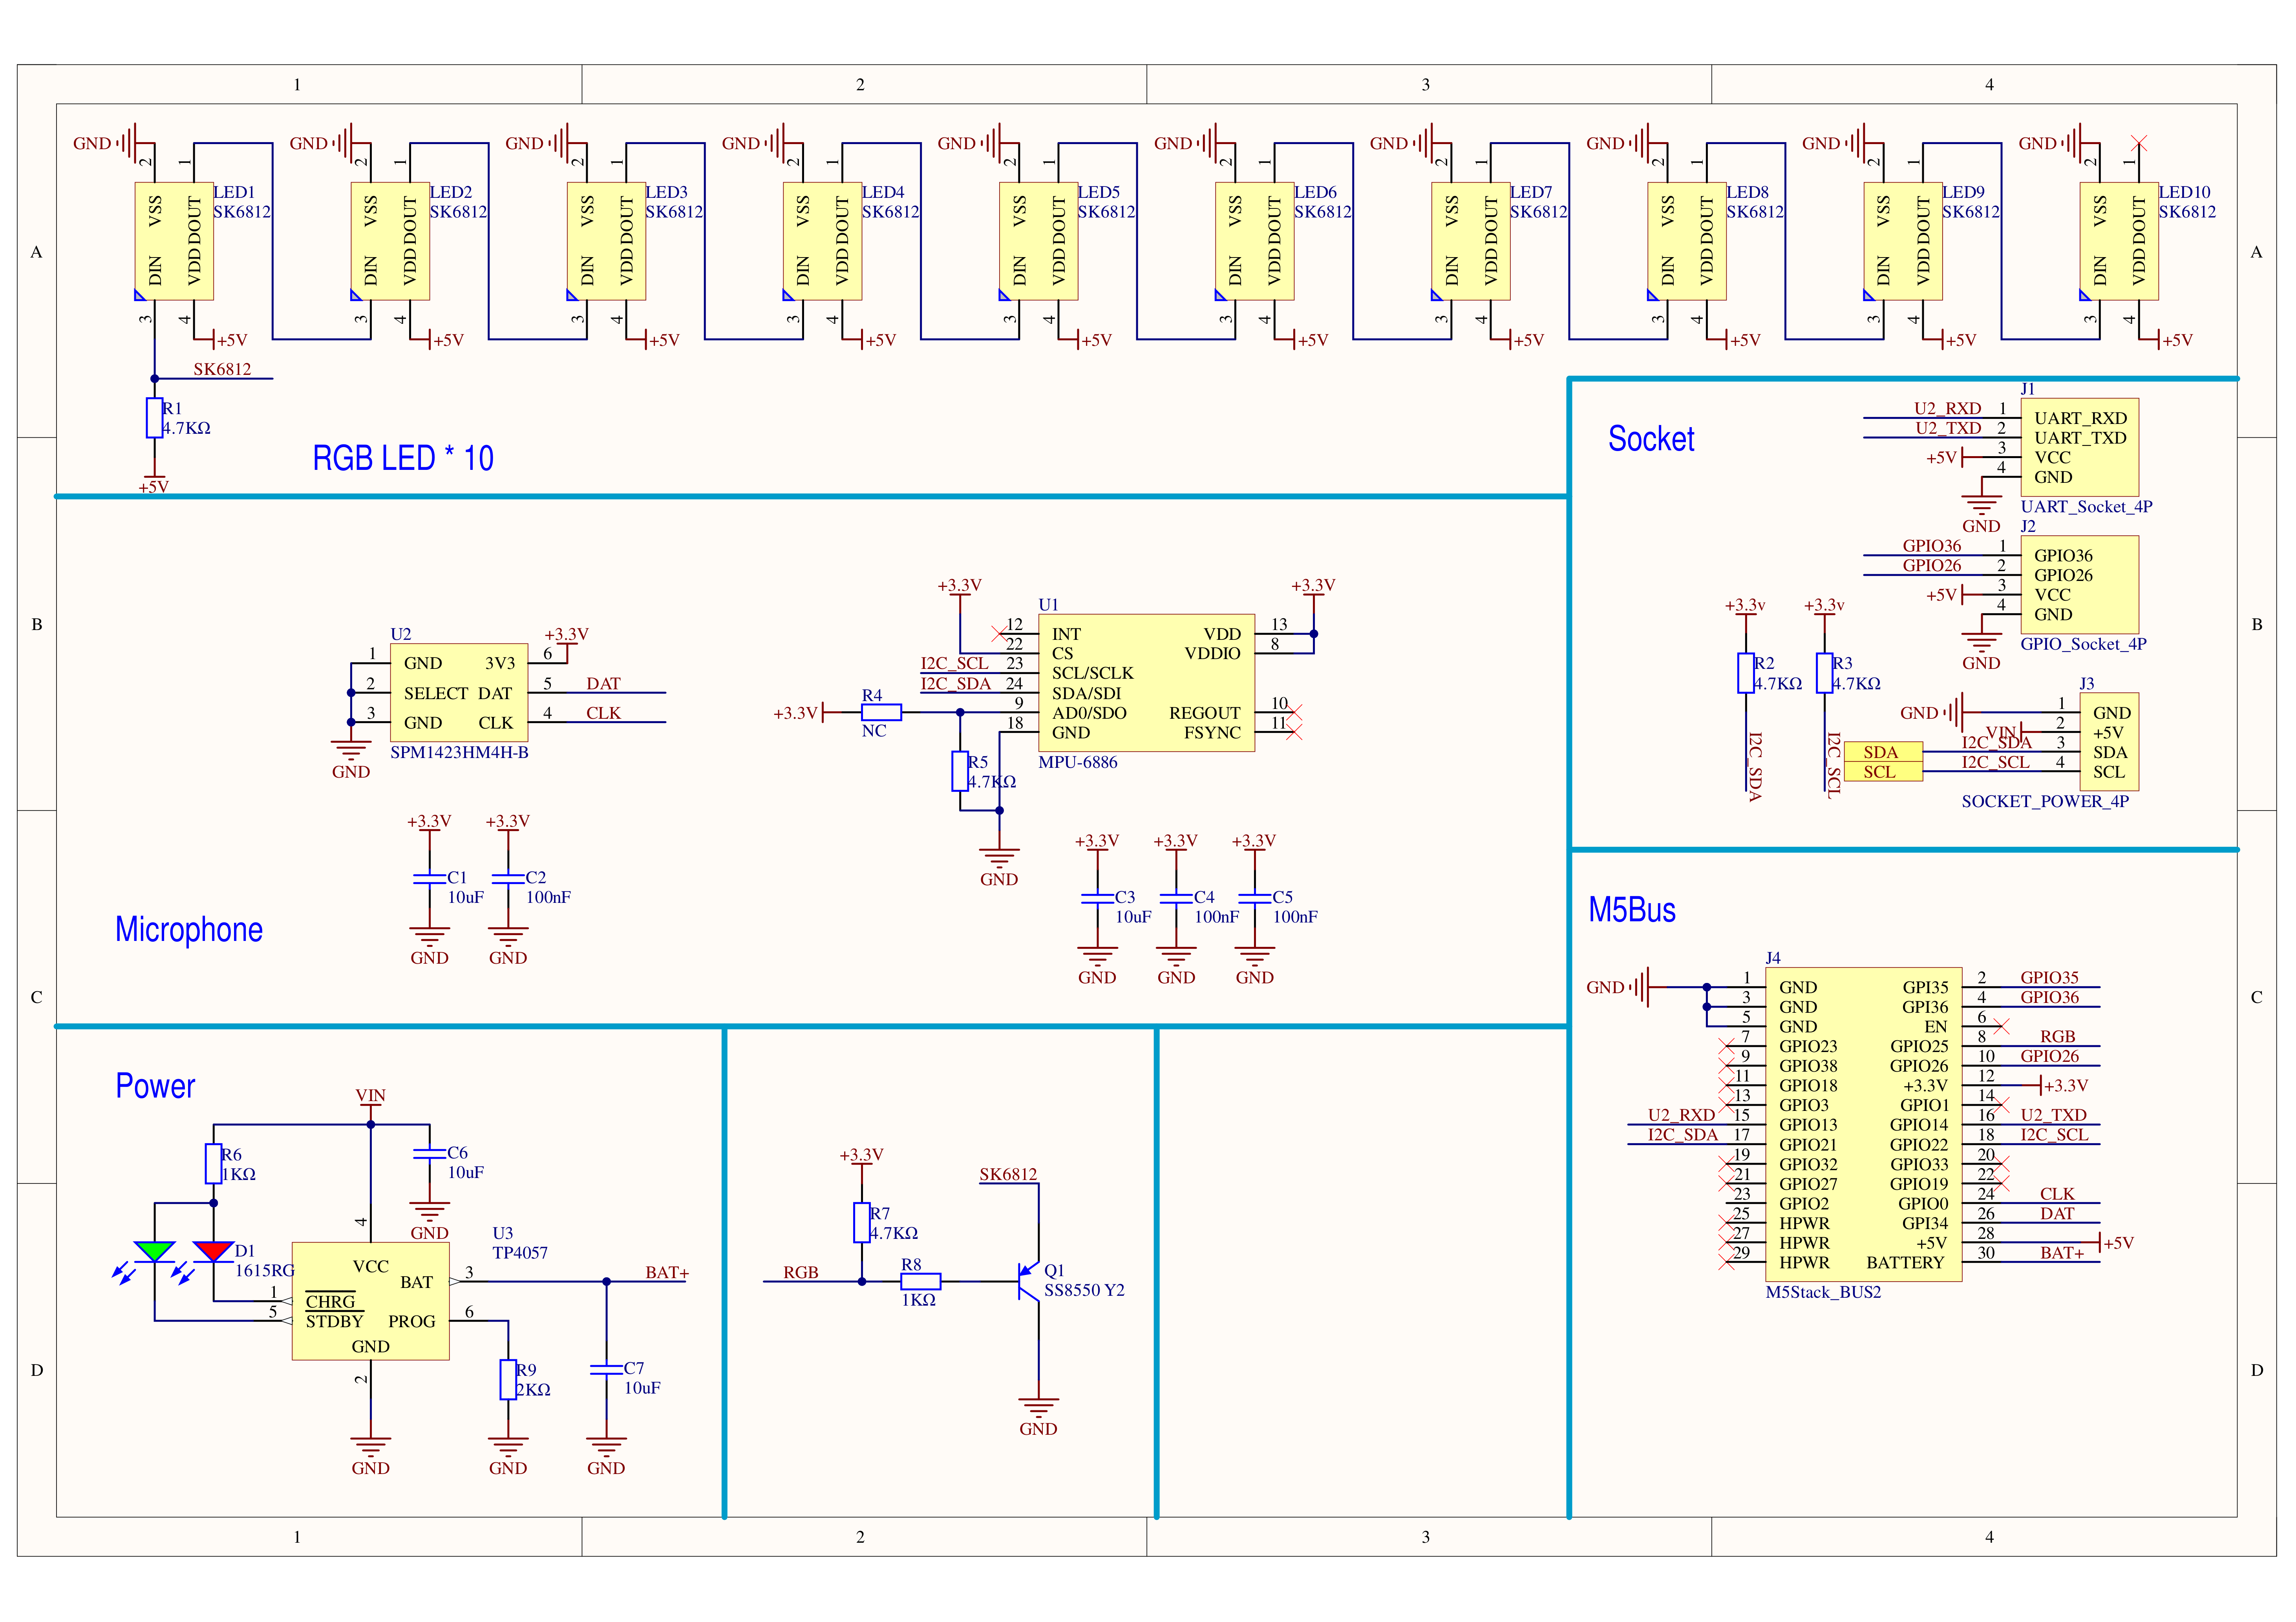Select the LED1 SK6812 component body
The width and height of the screenshot is (2296, 1622).
click(x=174, y=241)
